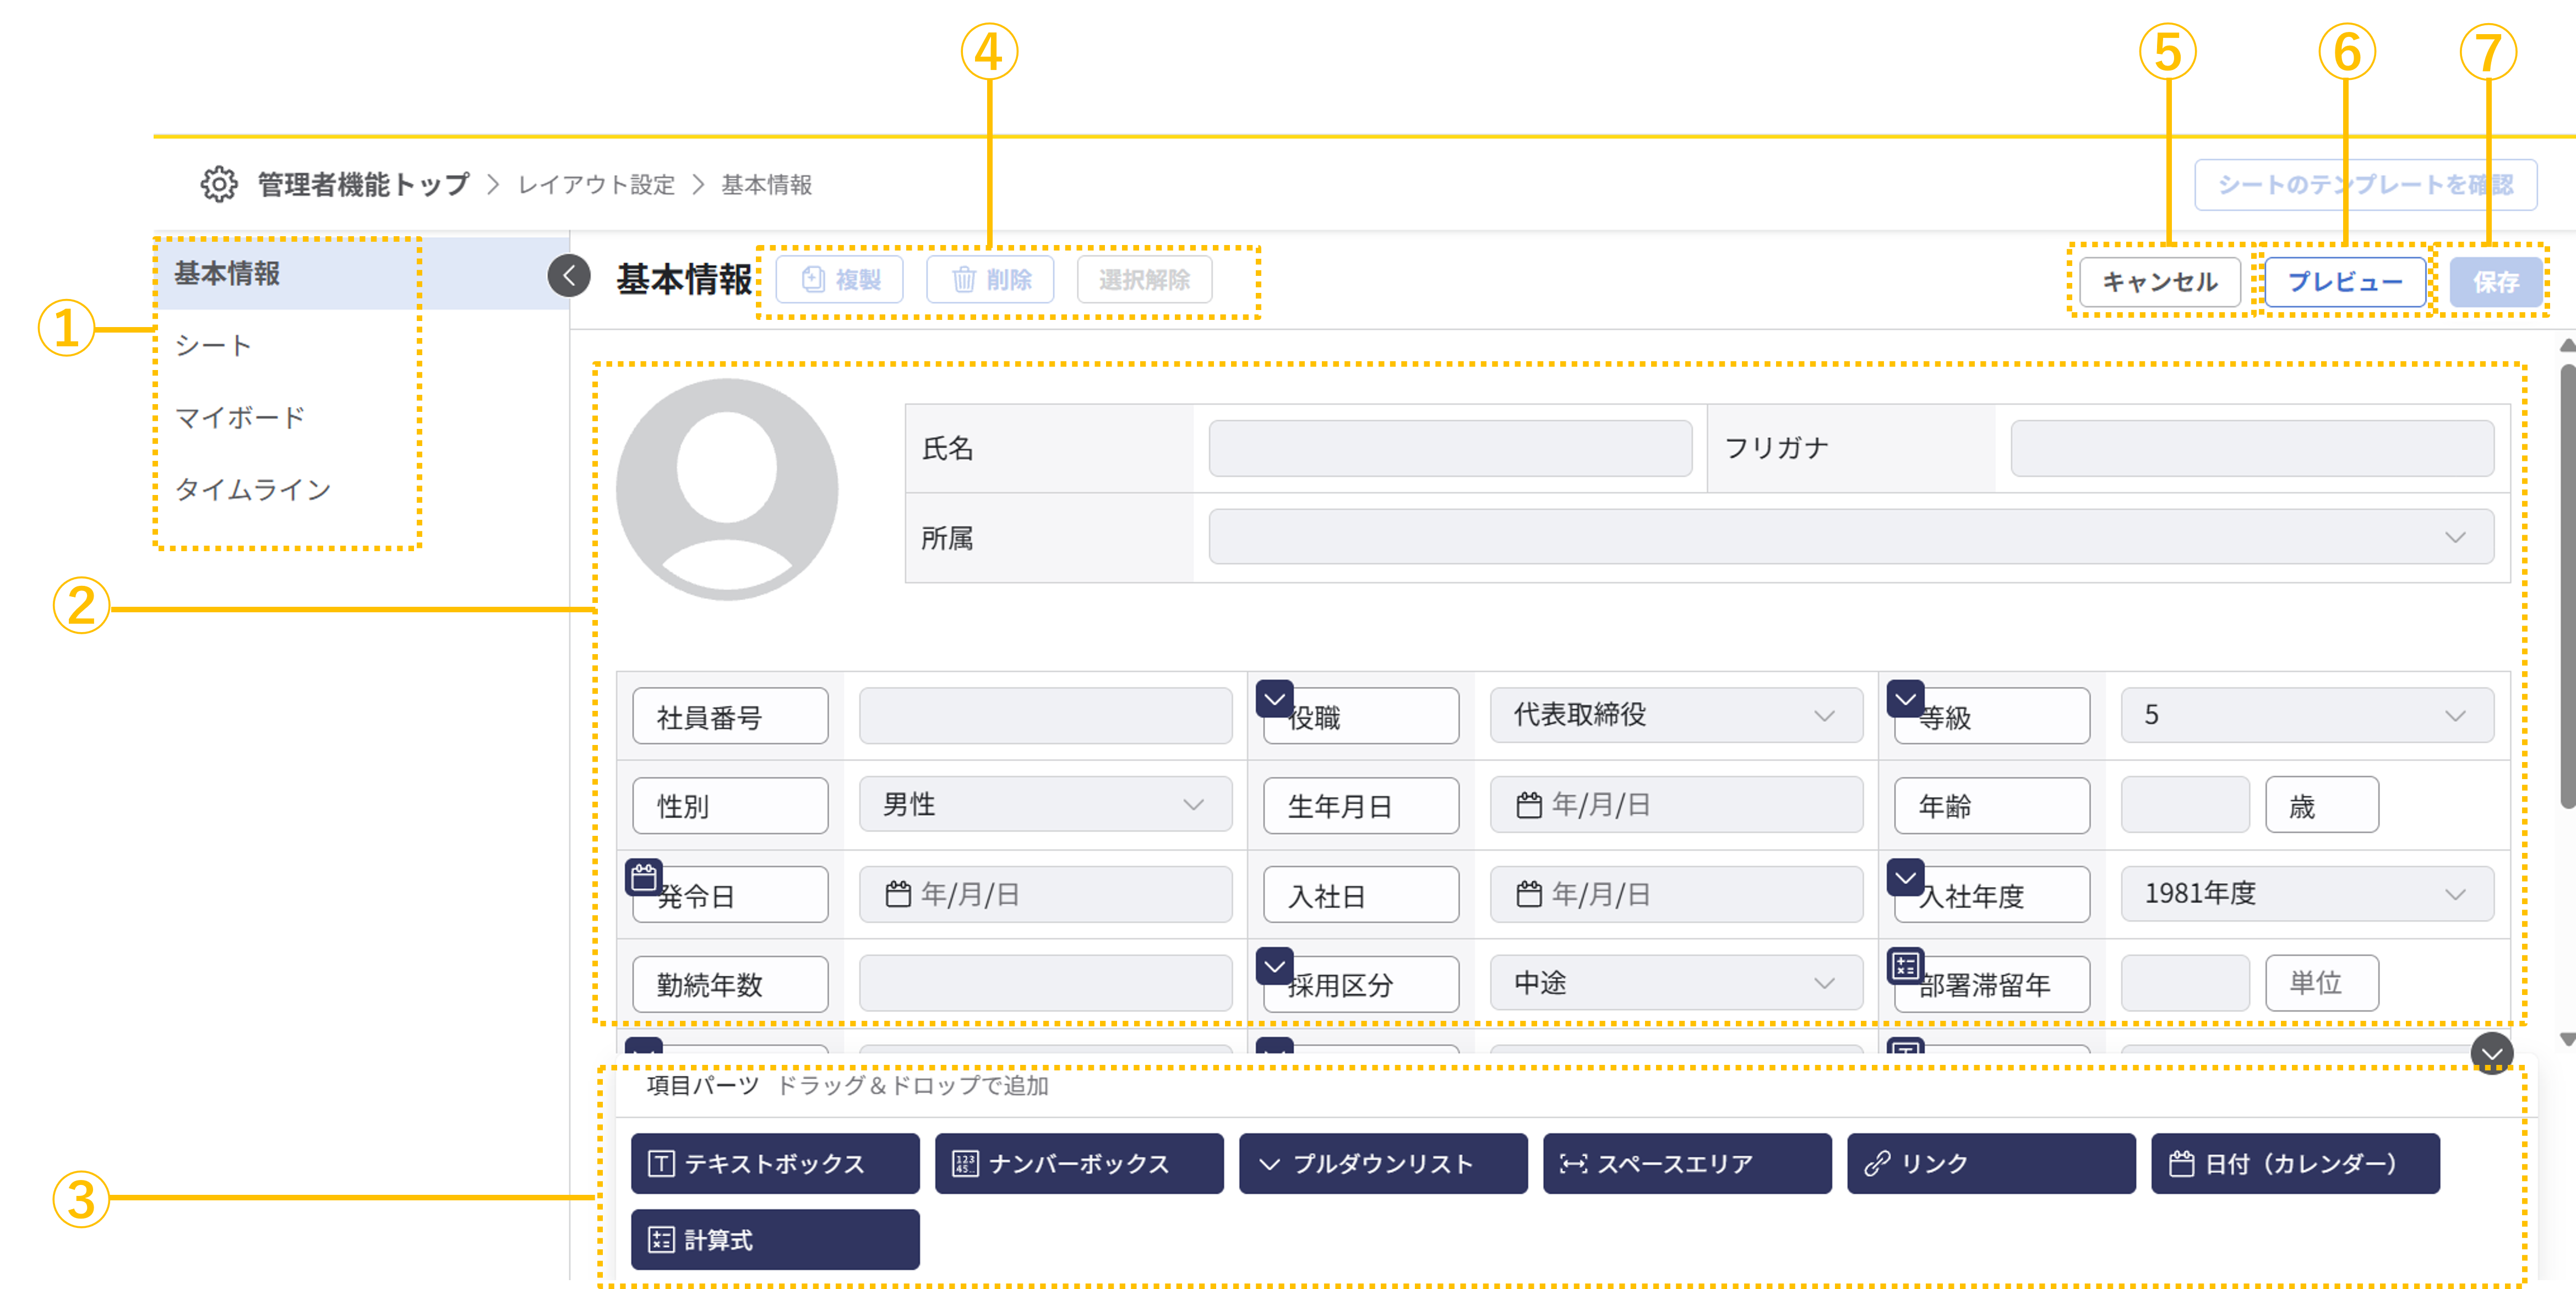Click the formula badge on 部署滞留年 label
The height and width of the screenshot is (1289, 2576).
point(1905,966)
